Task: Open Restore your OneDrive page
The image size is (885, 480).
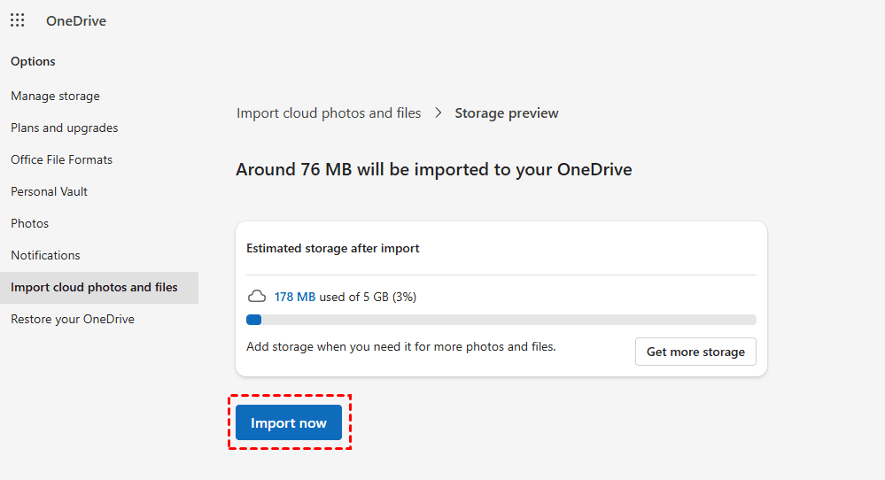Action: coord(73,319)
